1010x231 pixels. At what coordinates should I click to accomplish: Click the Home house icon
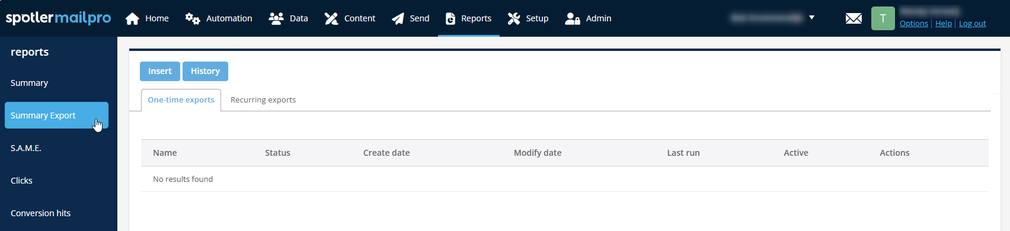pyautogui.click(x=132, y=18)
